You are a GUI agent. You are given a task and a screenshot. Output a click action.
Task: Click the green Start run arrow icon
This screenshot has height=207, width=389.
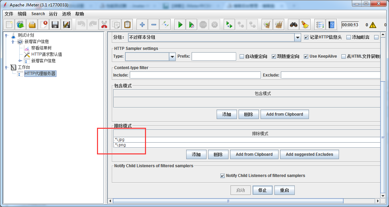pos(180,25)
